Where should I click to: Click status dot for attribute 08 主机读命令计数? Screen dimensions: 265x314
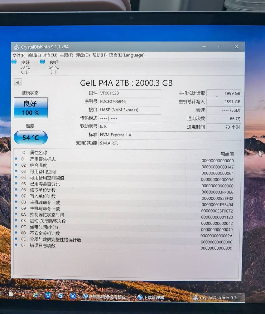16,202
